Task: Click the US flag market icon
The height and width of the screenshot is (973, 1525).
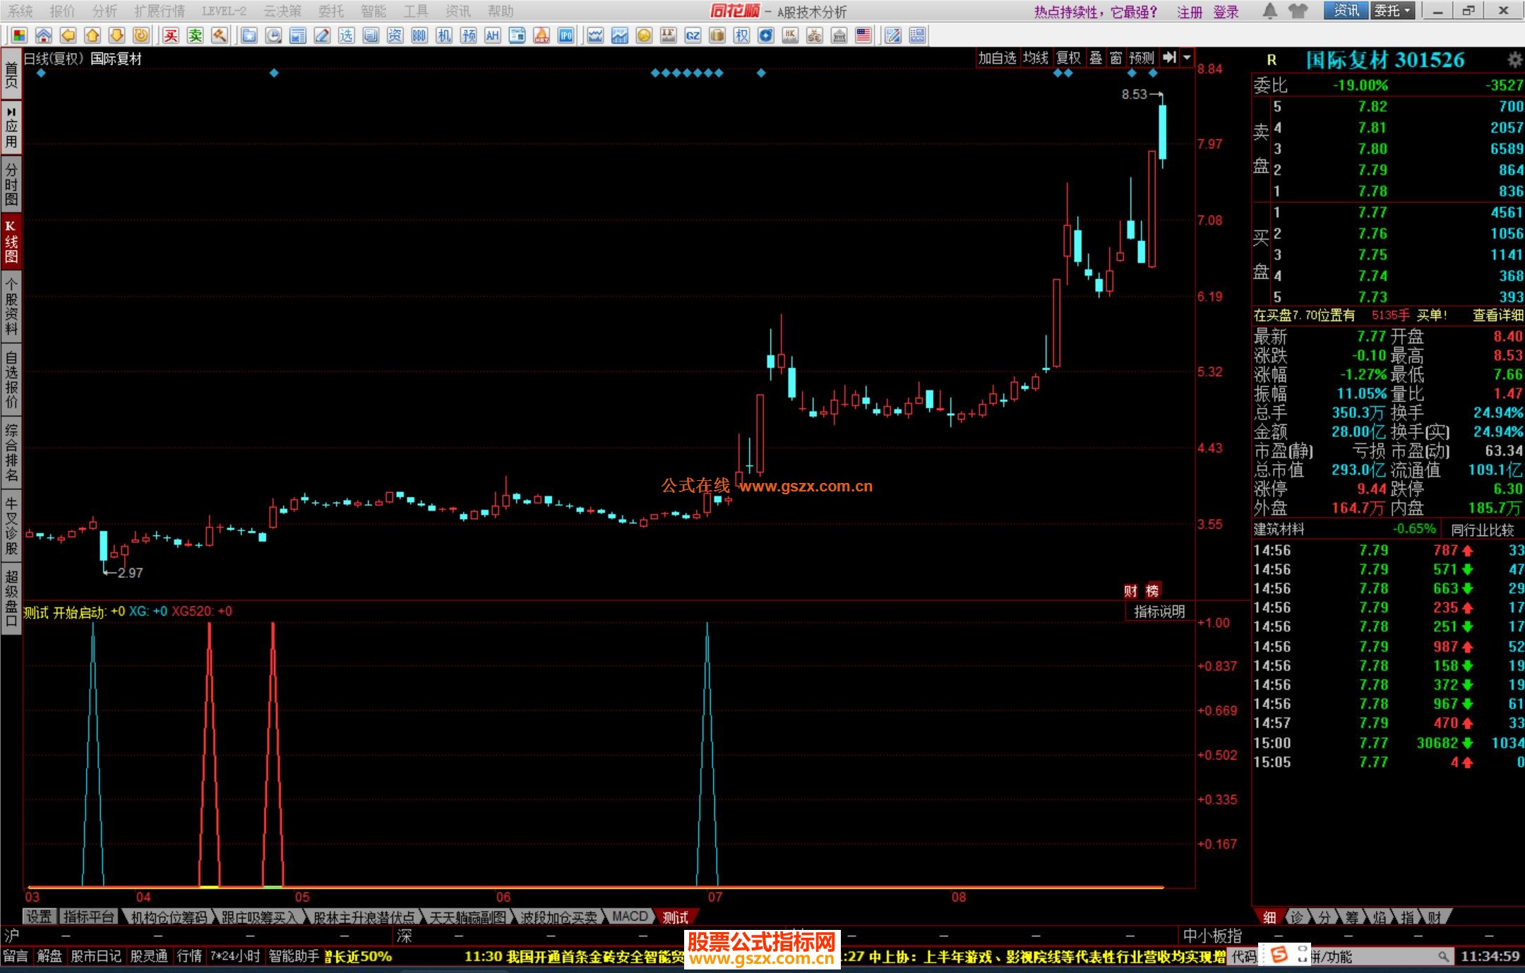Action: pos(863,36)
